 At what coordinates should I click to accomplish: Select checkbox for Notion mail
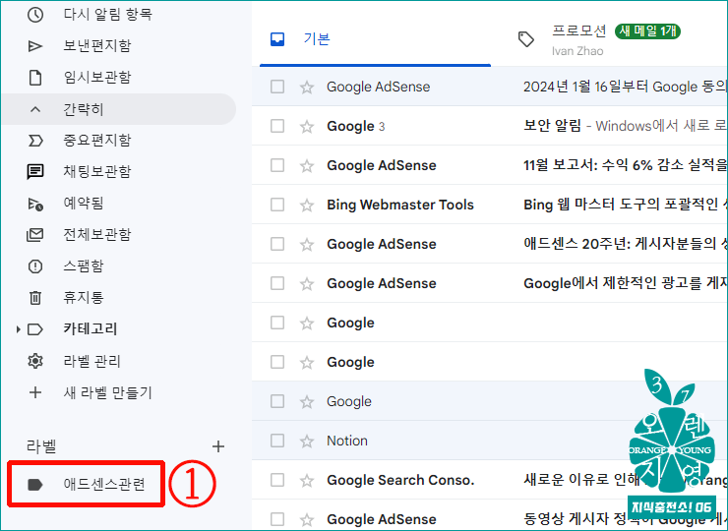277,441
